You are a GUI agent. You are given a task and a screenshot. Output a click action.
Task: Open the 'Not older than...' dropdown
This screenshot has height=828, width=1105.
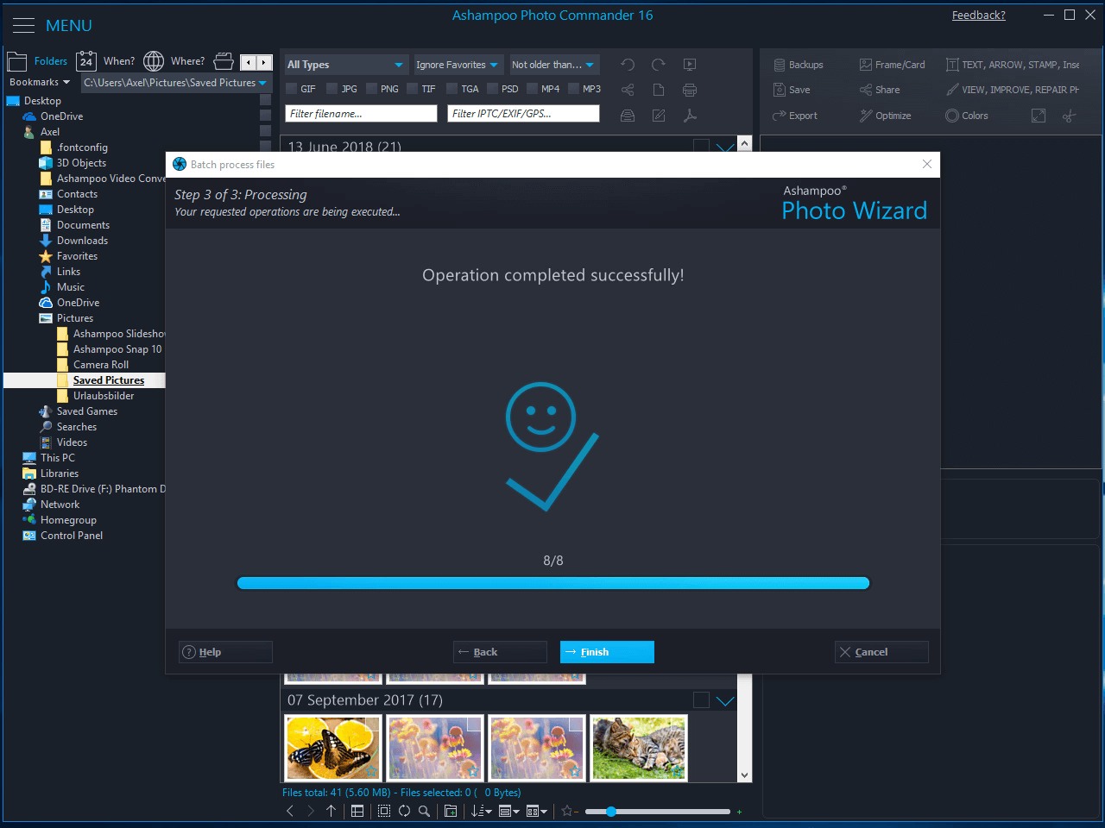(x=553, y=65)
